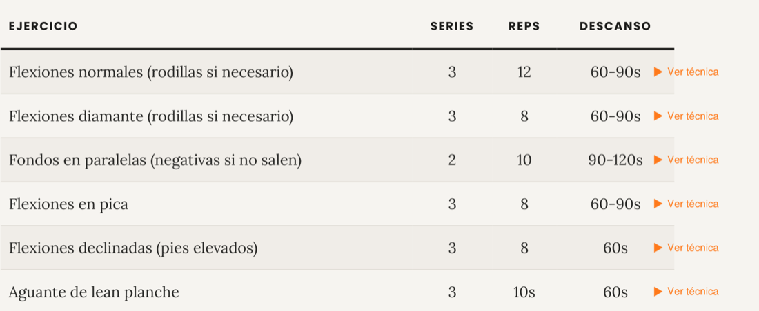
Task: Click the DESCANSO column header
Action: [615, 26]
